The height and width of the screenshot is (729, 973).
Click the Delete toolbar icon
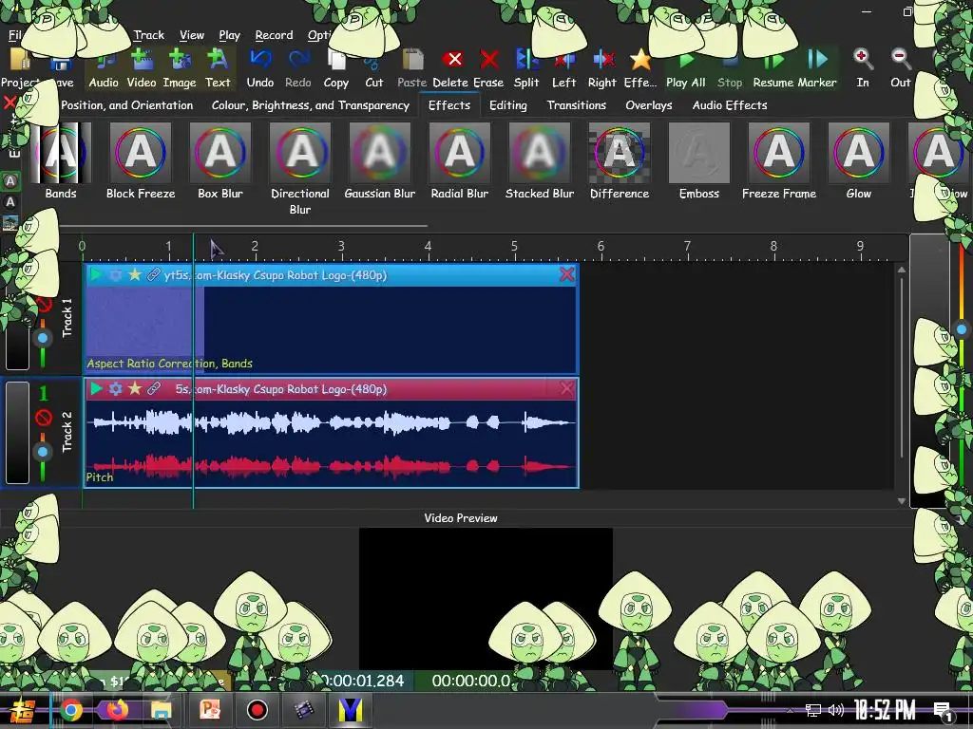(450, 67)
